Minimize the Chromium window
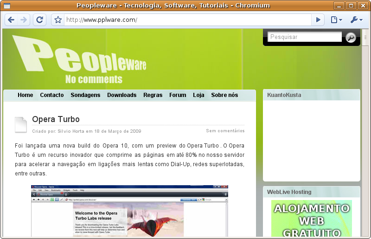 coord(339,6)
